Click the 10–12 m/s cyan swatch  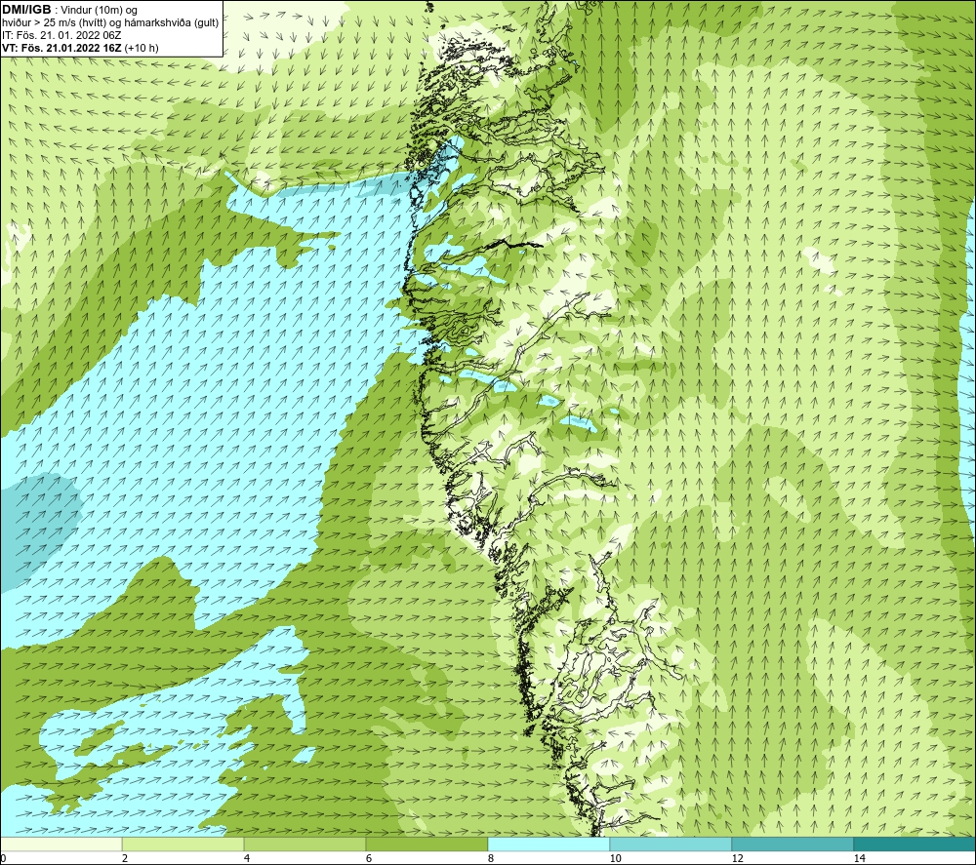pos(671,844)
